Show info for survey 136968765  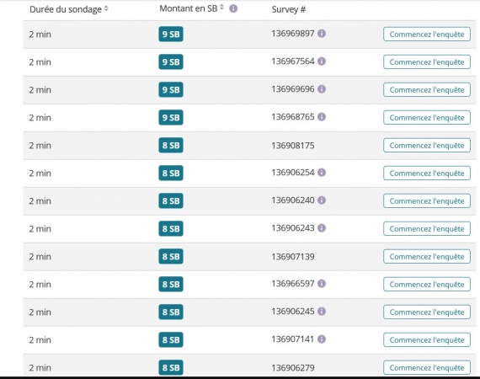(322, 117)
